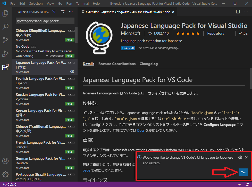The height and width of the screenshot is (187, 252).
Task: Install the No Code extension
Action: pyautogui.click(x=69, y=56)
